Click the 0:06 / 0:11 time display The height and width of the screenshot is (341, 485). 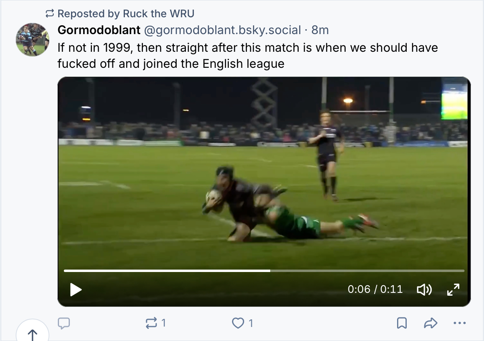click(x=375, y=289)
